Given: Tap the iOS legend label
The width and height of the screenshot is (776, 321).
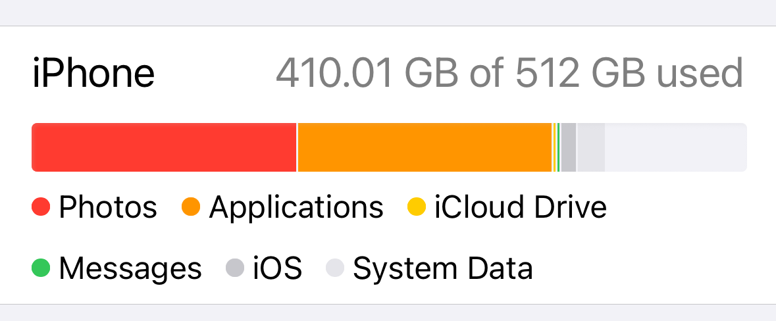Looking at the screenshot, I should (278, 268).
